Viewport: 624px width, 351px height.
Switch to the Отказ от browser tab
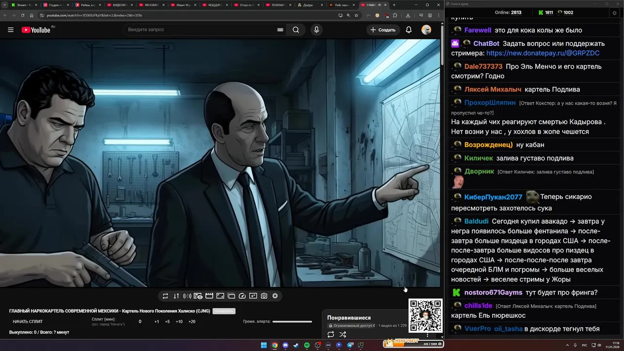coord(246,5)
